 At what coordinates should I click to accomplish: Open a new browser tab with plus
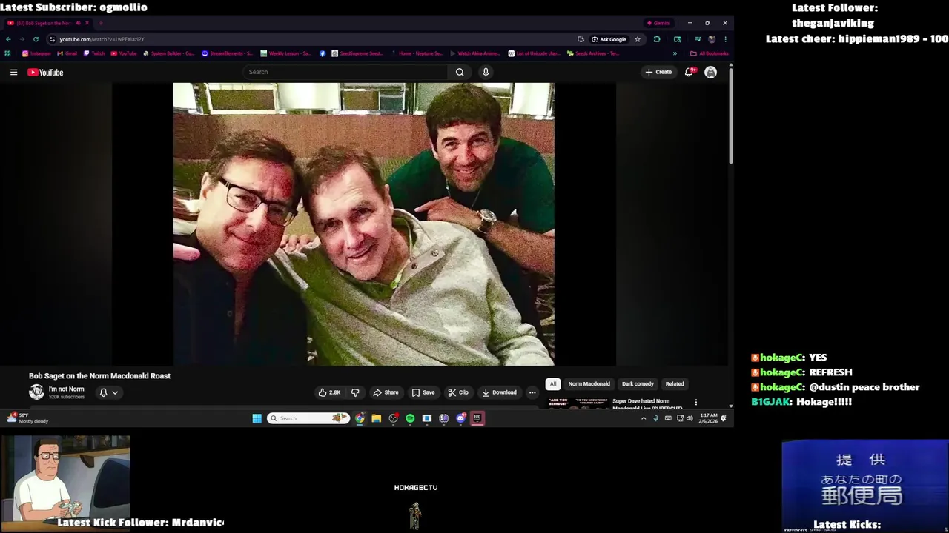pos(100,23)
